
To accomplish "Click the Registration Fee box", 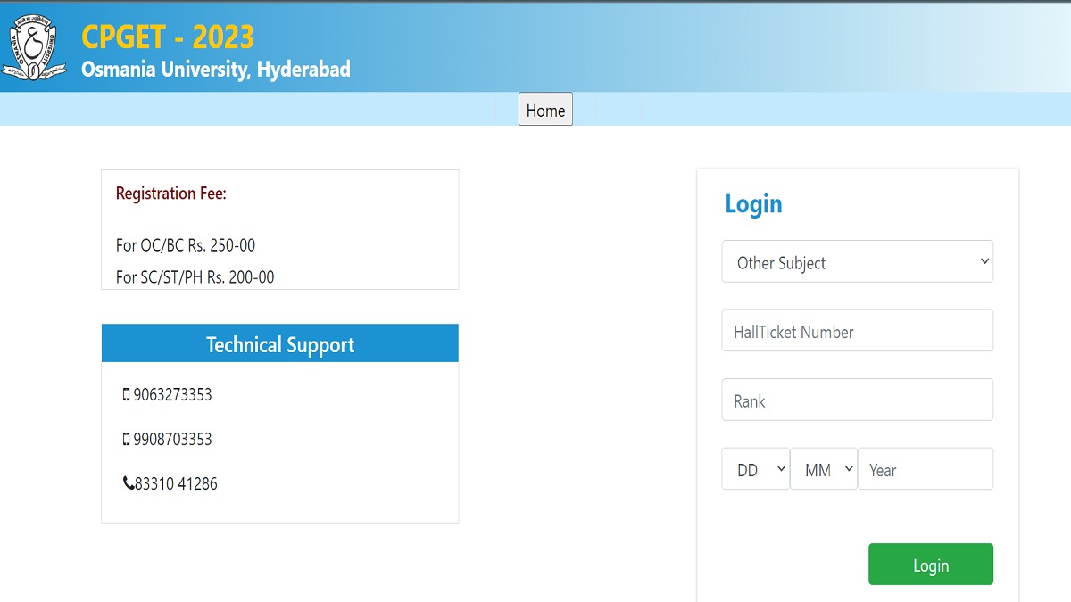I will coord(280,229).
